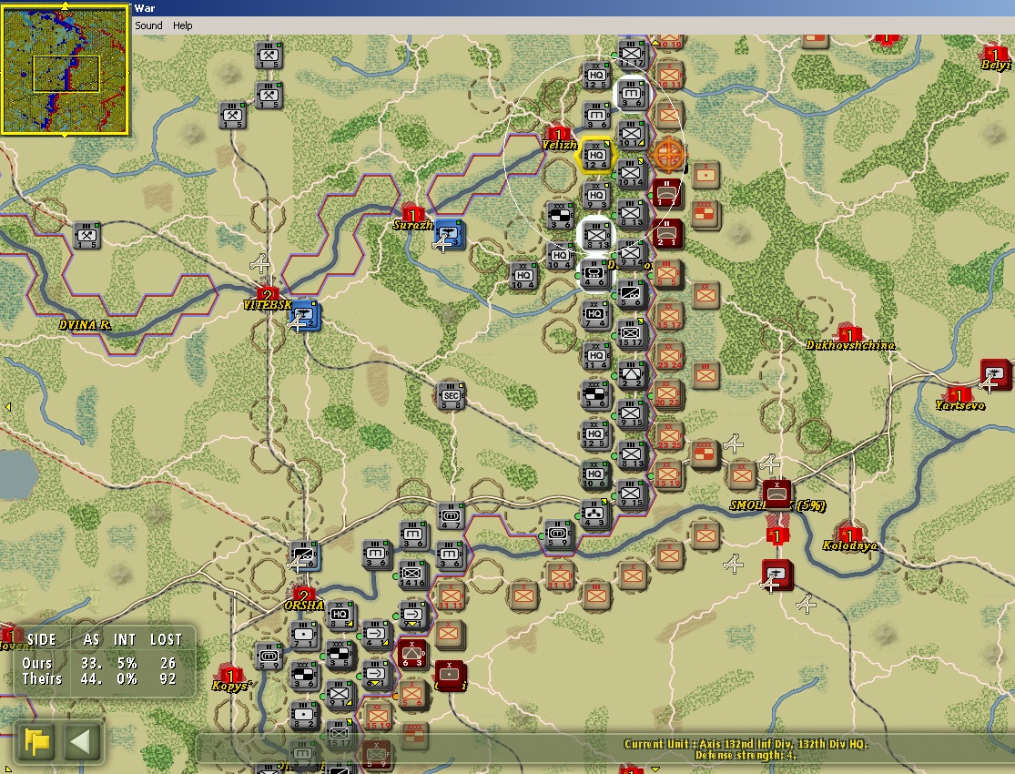Click the Dukhovshchina objective marker
The width and height of the screenshot is (1015, 774).
click(848, 333)
